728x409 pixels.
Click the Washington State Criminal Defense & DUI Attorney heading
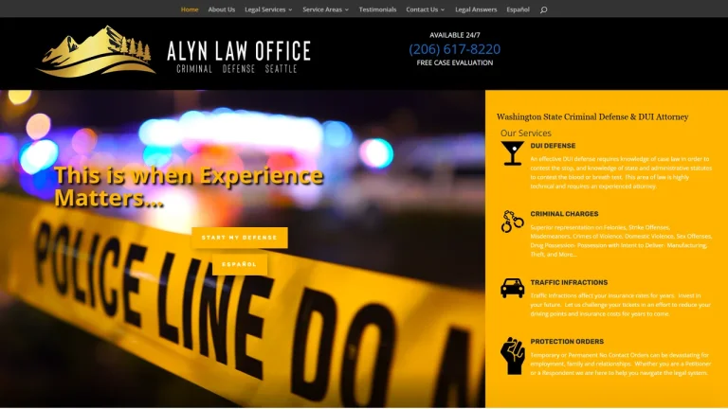pos(592,116)
